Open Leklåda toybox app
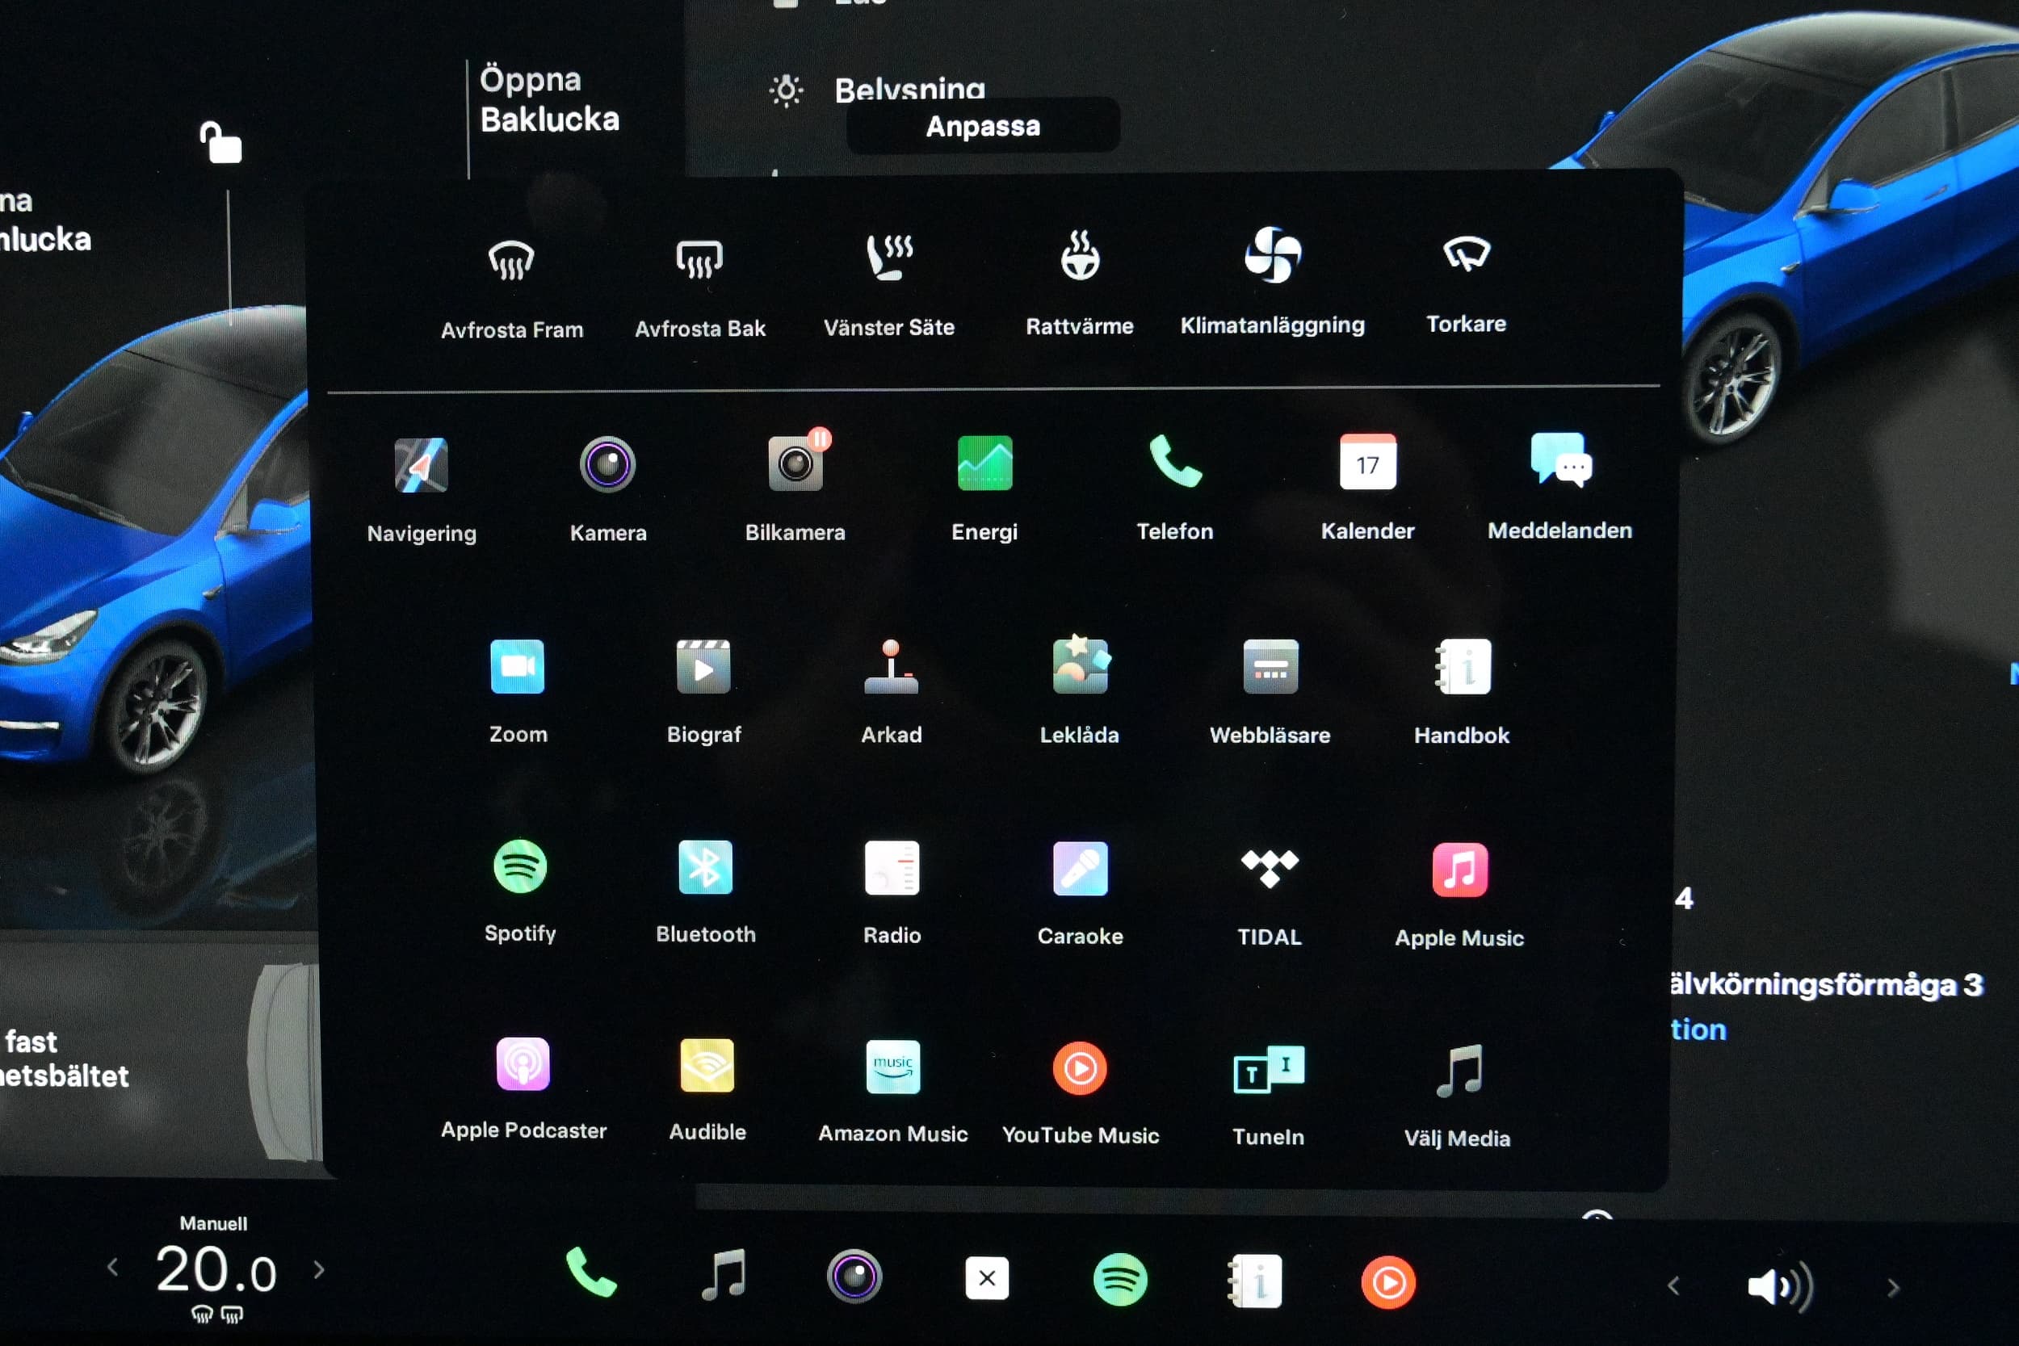 pyautogui.click(x=1080, y=691)
